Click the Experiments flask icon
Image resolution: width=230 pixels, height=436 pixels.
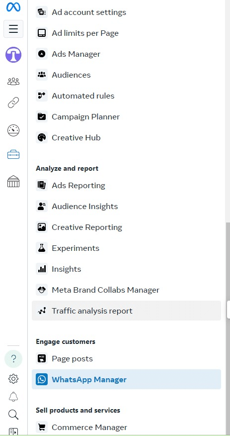(42, 248)
